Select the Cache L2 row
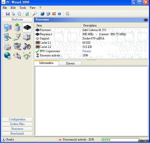Viewport: 150px width, 143px height. 91,47
